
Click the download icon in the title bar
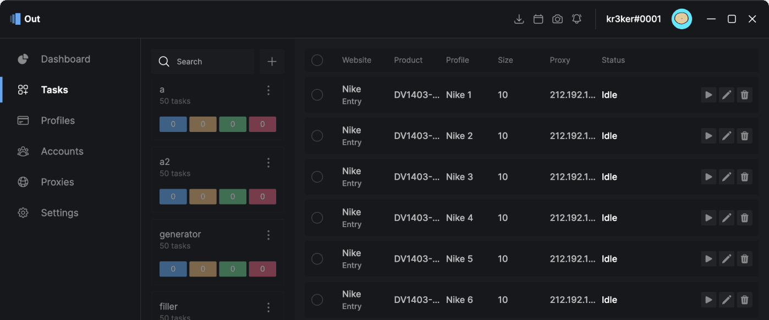click(519, 19)
